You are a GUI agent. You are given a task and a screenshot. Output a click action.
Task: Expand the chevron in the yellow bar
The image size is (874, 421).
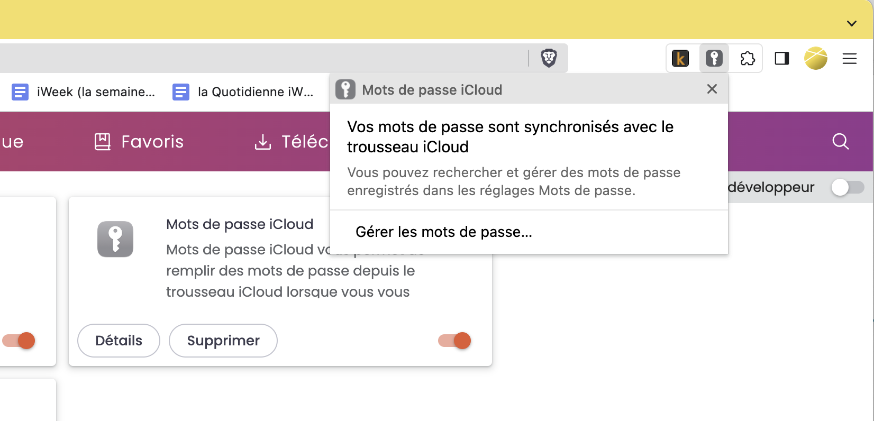tap(852, 23)
